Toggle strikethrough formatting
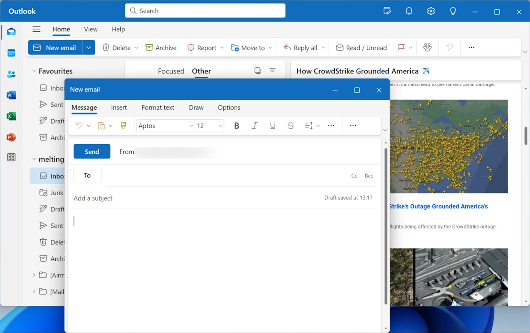Viewport: 530px width, 333px height. (291, 126)
